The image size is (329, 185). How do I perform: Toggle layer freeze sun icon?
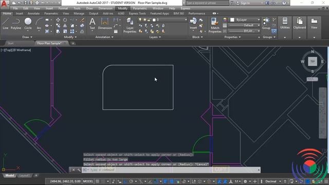(144, 20)
